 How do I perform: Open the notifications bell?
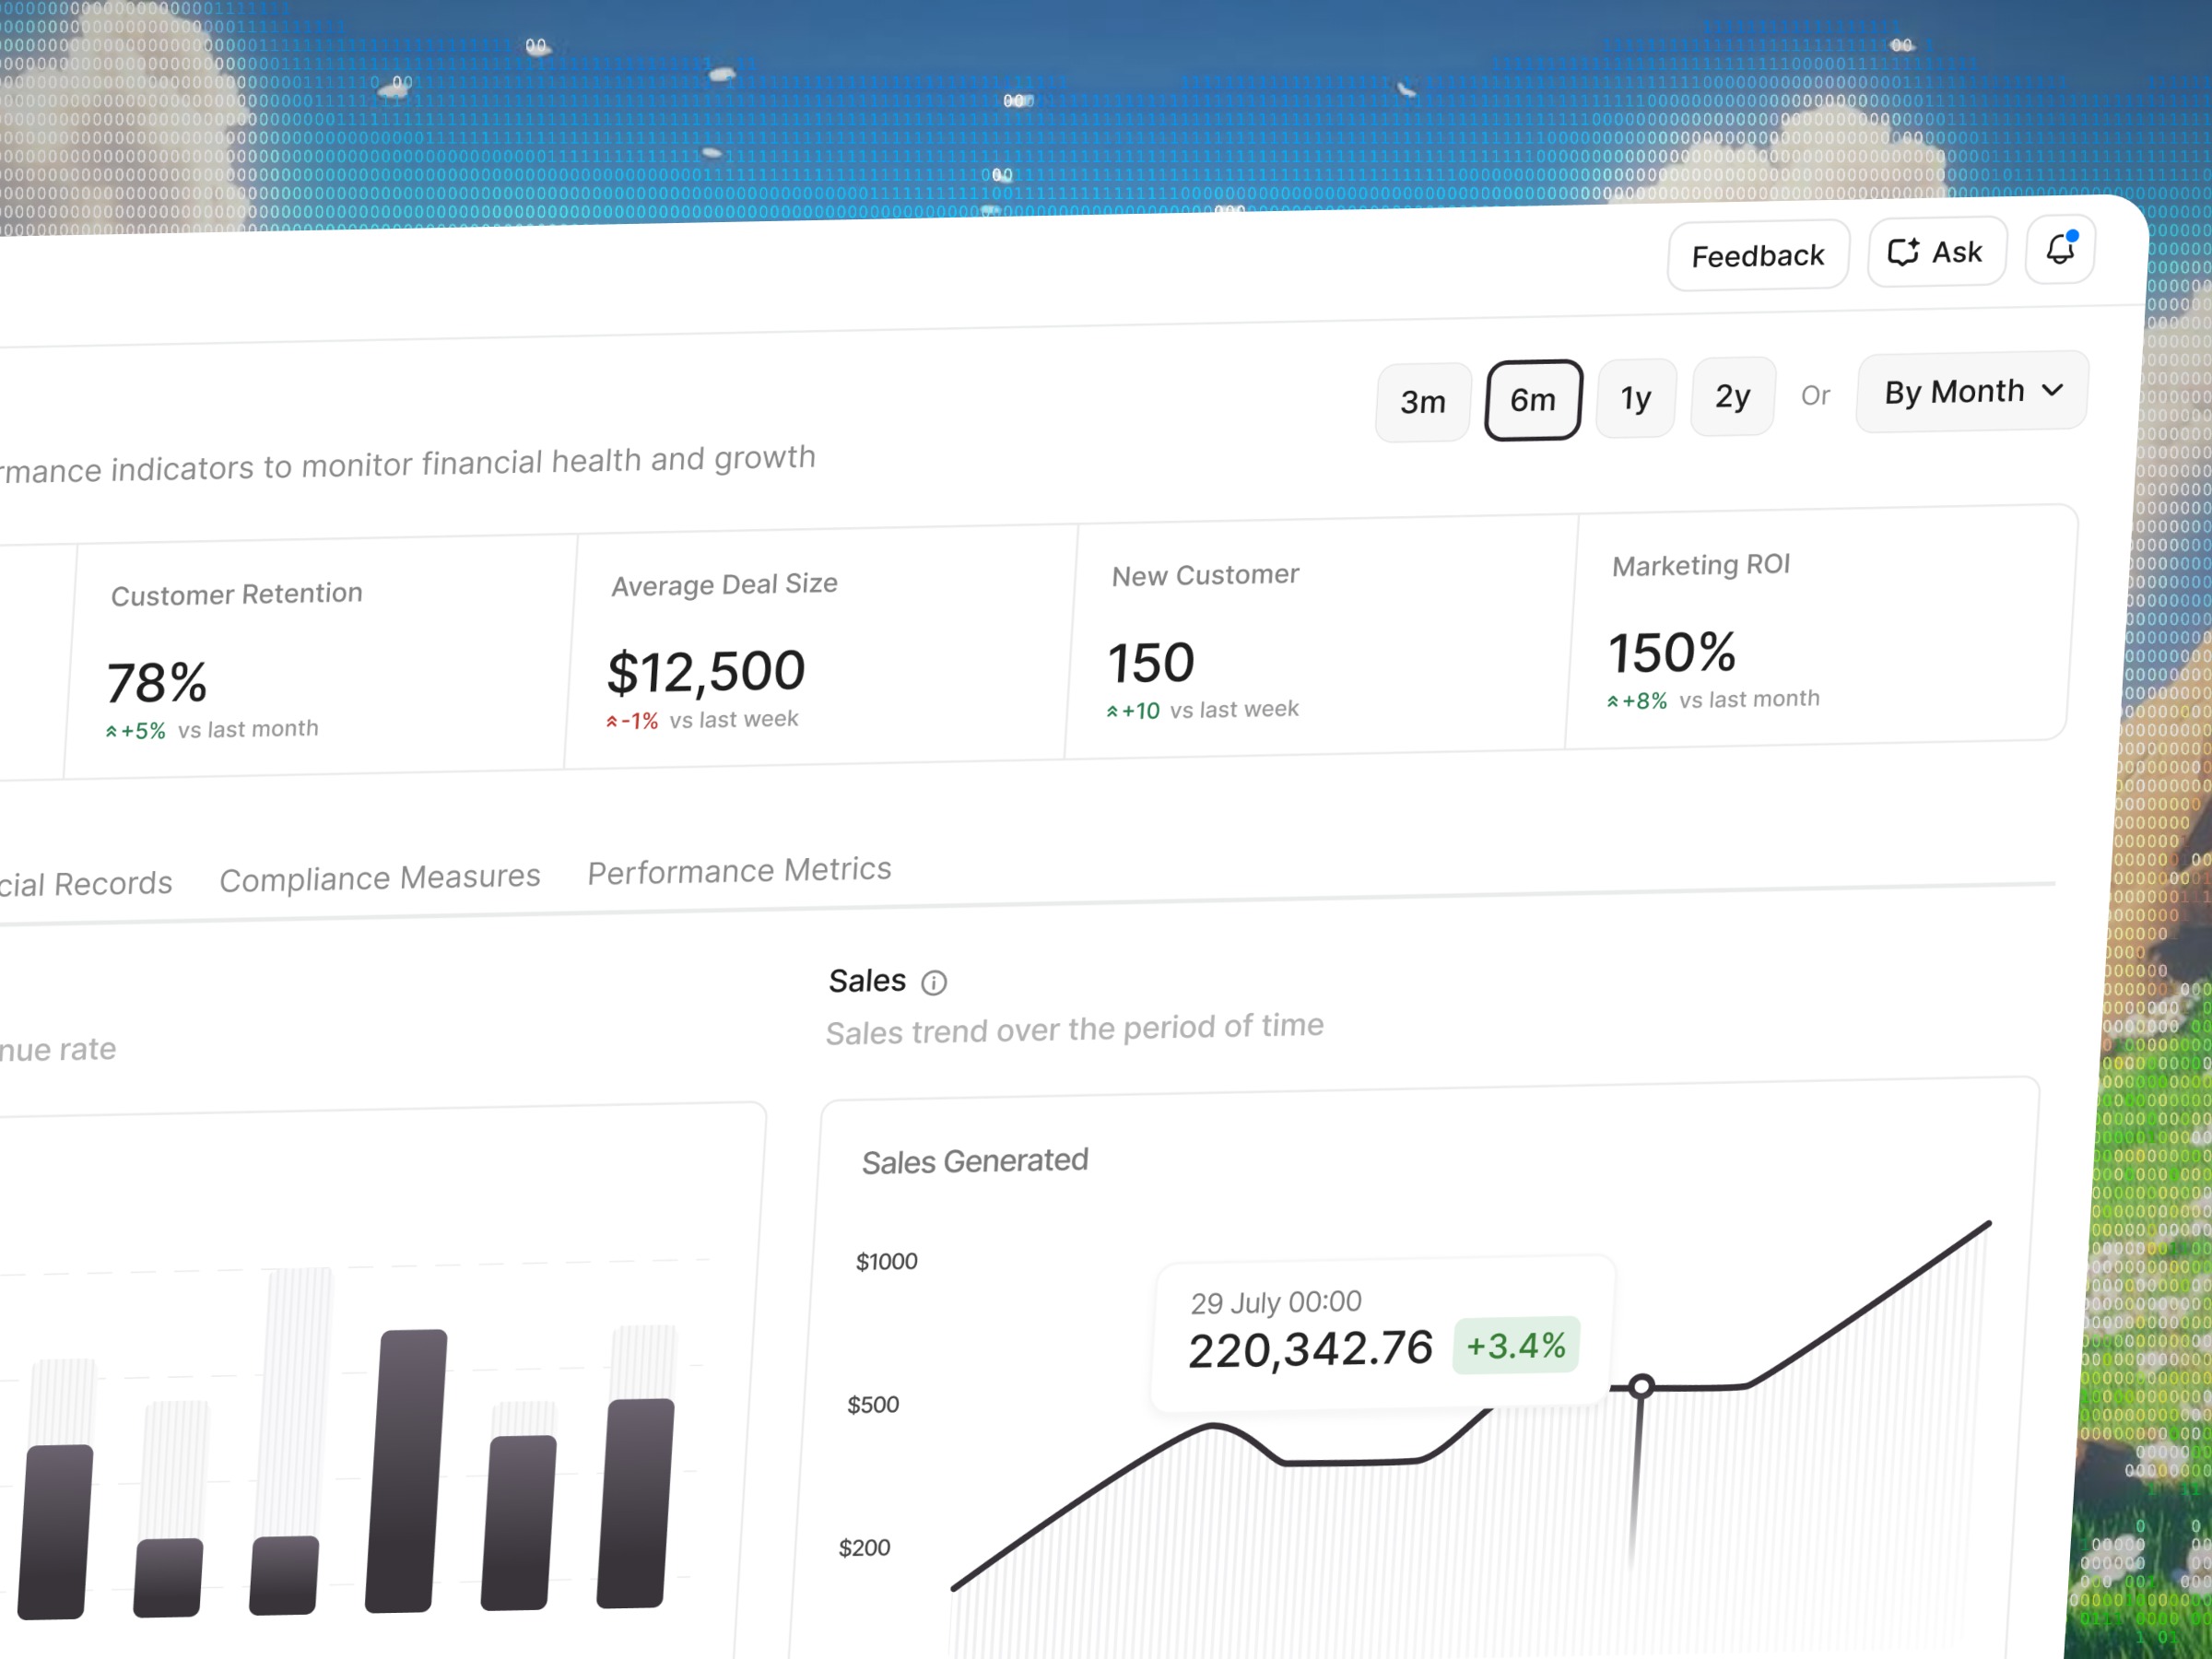click(2059, 250)
